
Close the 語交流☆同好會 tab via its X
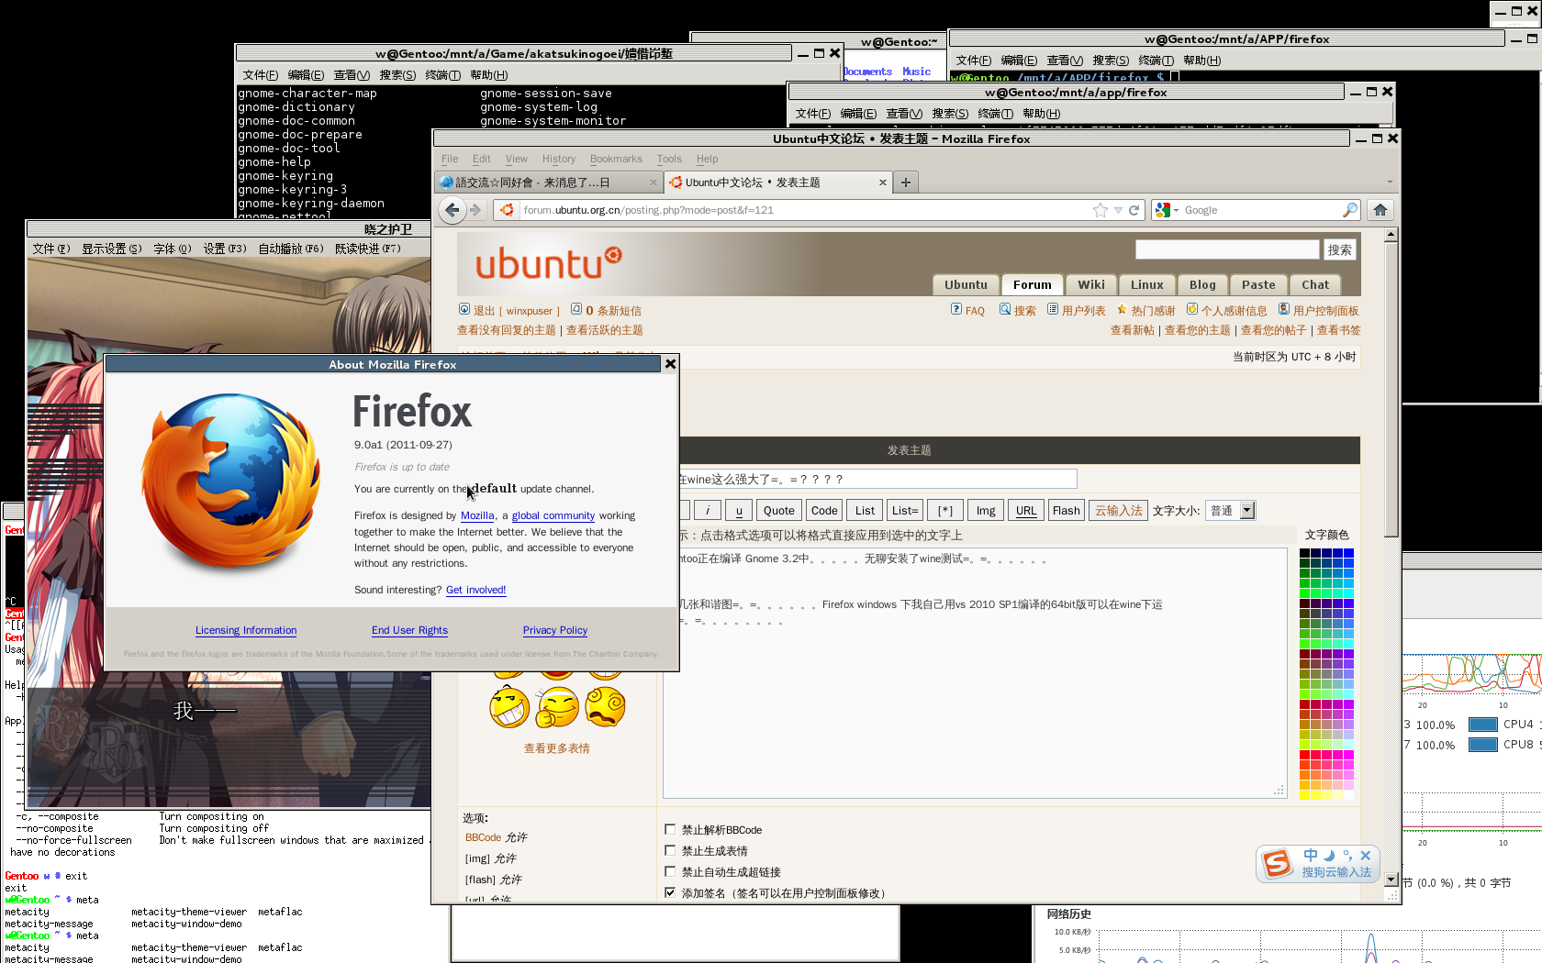654,183
